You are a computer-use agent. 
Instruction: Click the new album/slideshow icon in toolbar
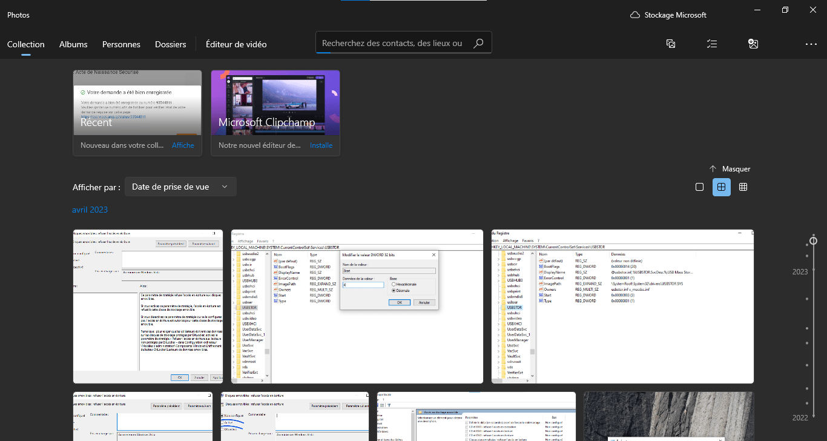pos(671,44)
